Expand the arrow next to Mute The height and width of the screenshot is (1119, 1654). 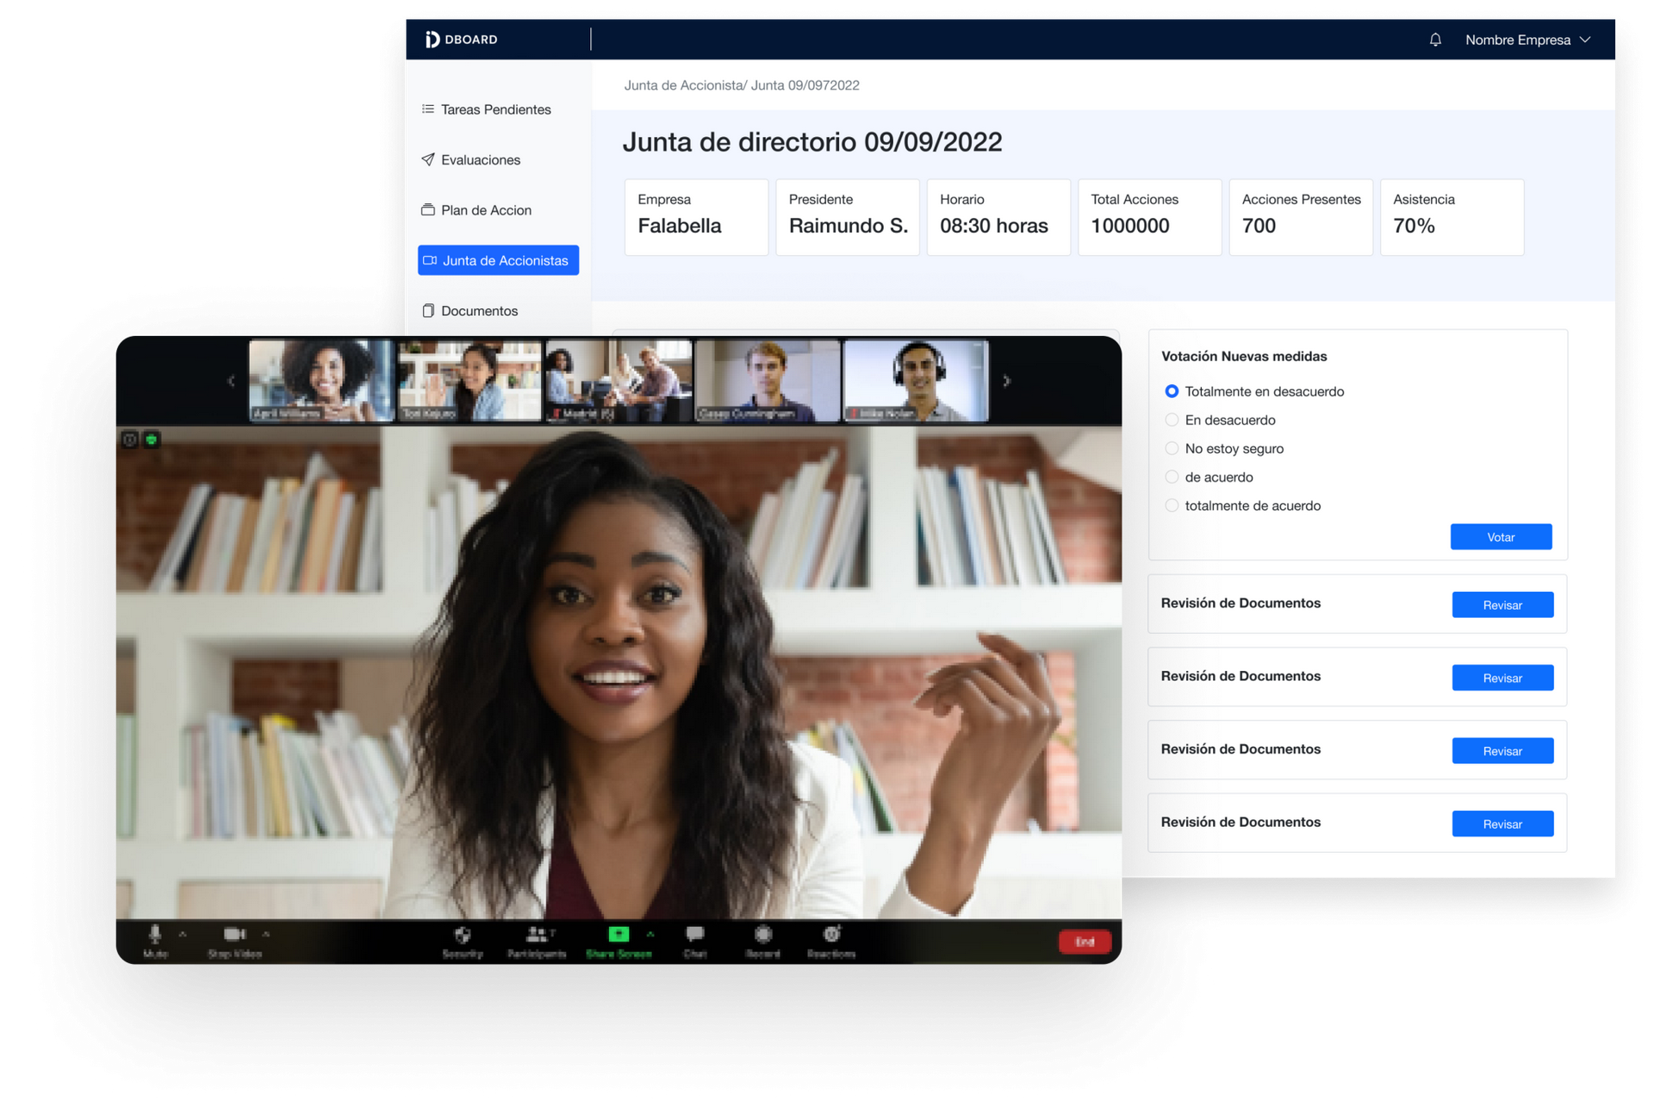pos(183,934)
